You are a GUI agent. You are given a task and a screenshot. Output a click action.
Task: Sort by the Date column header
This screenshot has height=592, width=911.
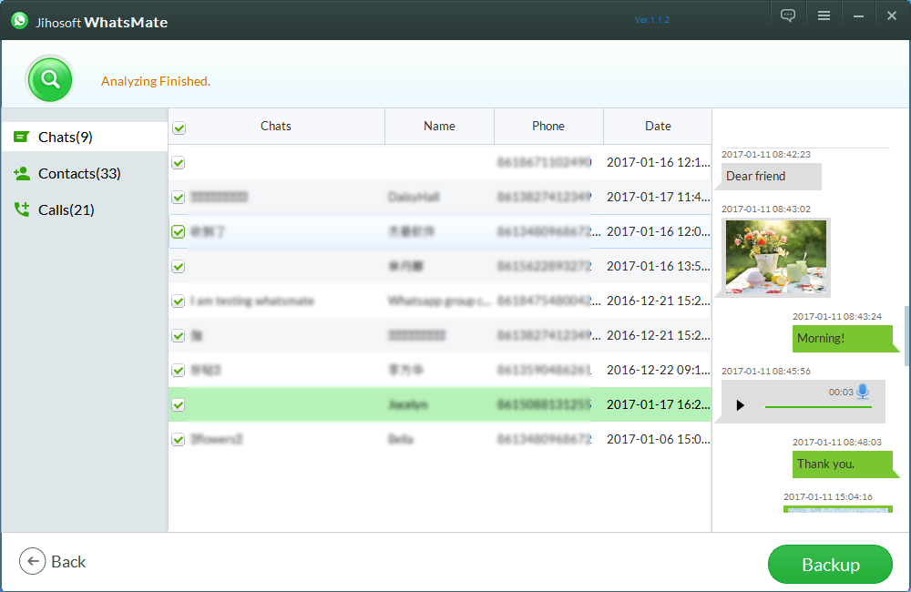click(x=658, y=126)
